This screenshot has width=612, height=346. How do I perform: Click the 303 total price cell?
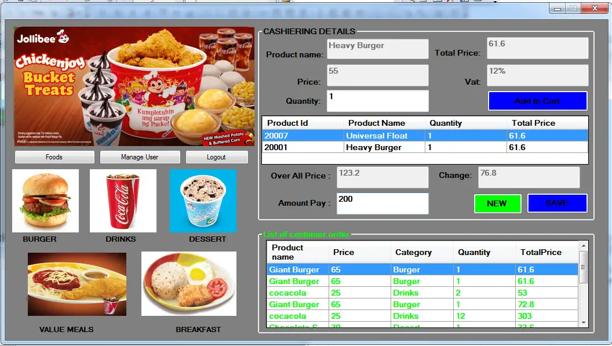pos(547,316)
